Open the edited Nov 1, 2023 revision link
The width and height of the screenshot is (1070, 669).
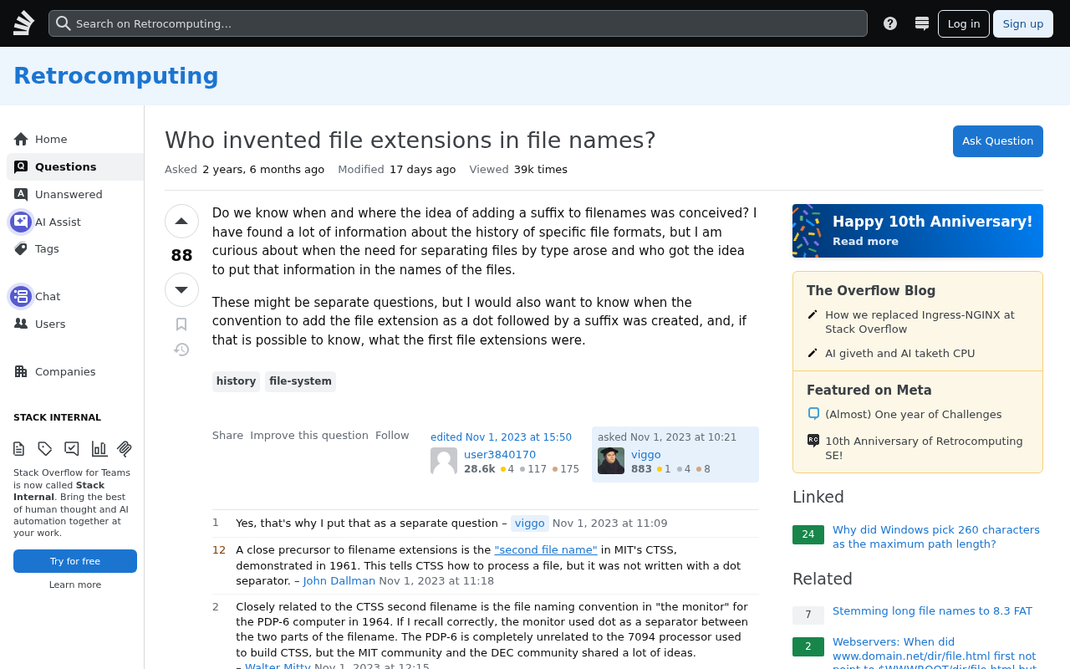(x=501, y=437)
